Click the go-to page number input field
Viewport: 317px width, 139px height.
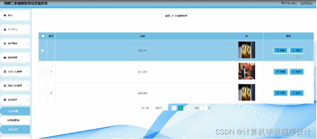pos(204,108)
